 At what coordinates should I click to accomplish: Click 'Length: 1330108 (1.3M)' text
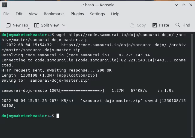point(28,75)
